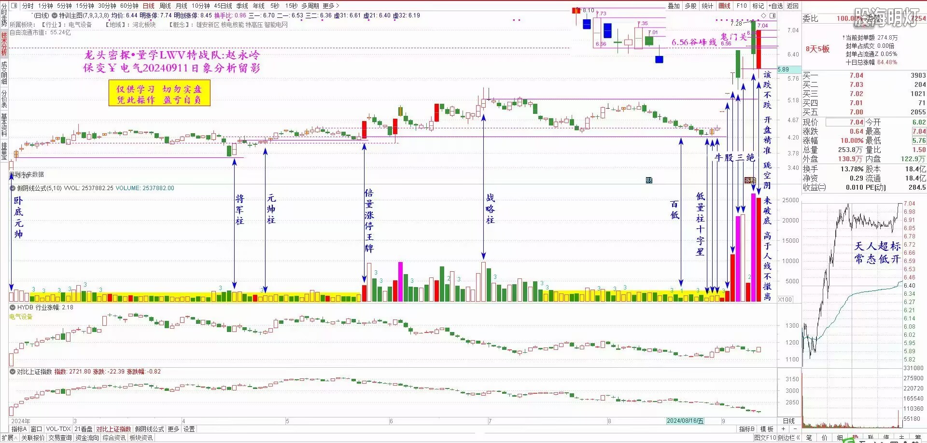Click the 返回 back button
The height and width of the screenshot is (443, 927).
[x=793, y=6]
